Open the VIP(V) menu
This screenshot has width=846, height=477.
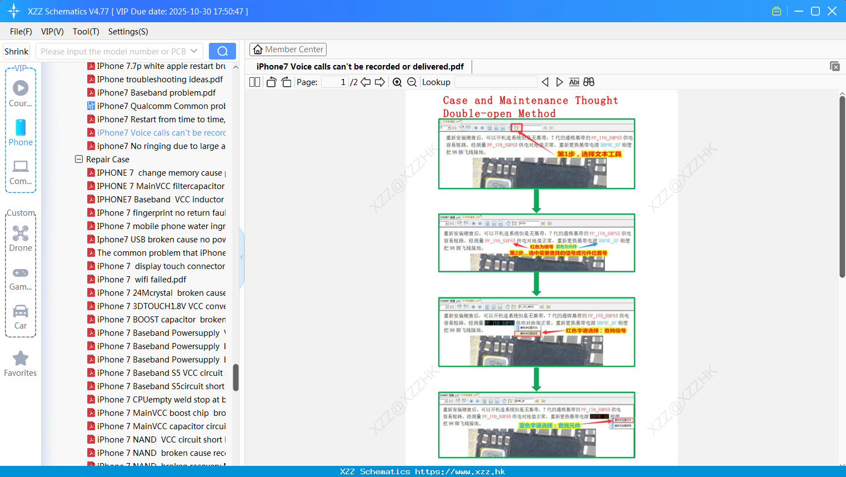52,32
